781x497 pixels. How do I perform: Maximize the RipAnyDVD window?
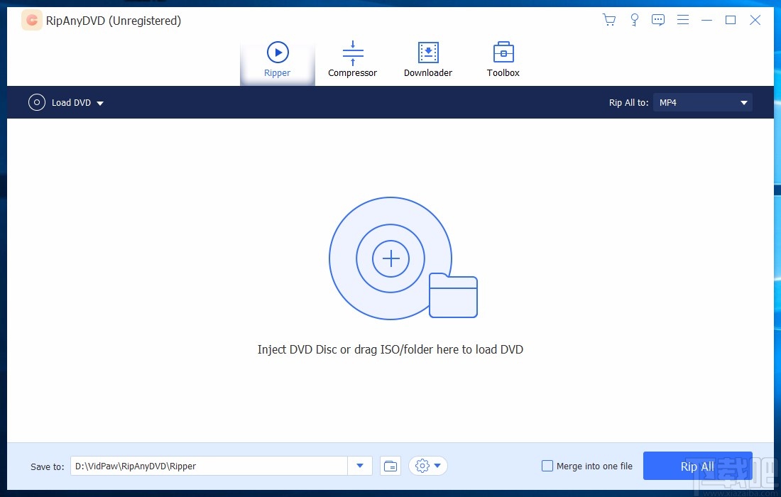click(x=731, y=20)
